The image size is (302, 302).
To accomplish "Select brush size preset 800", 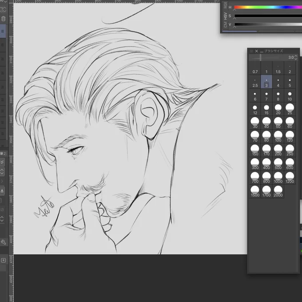I will [x=266, y=178].
